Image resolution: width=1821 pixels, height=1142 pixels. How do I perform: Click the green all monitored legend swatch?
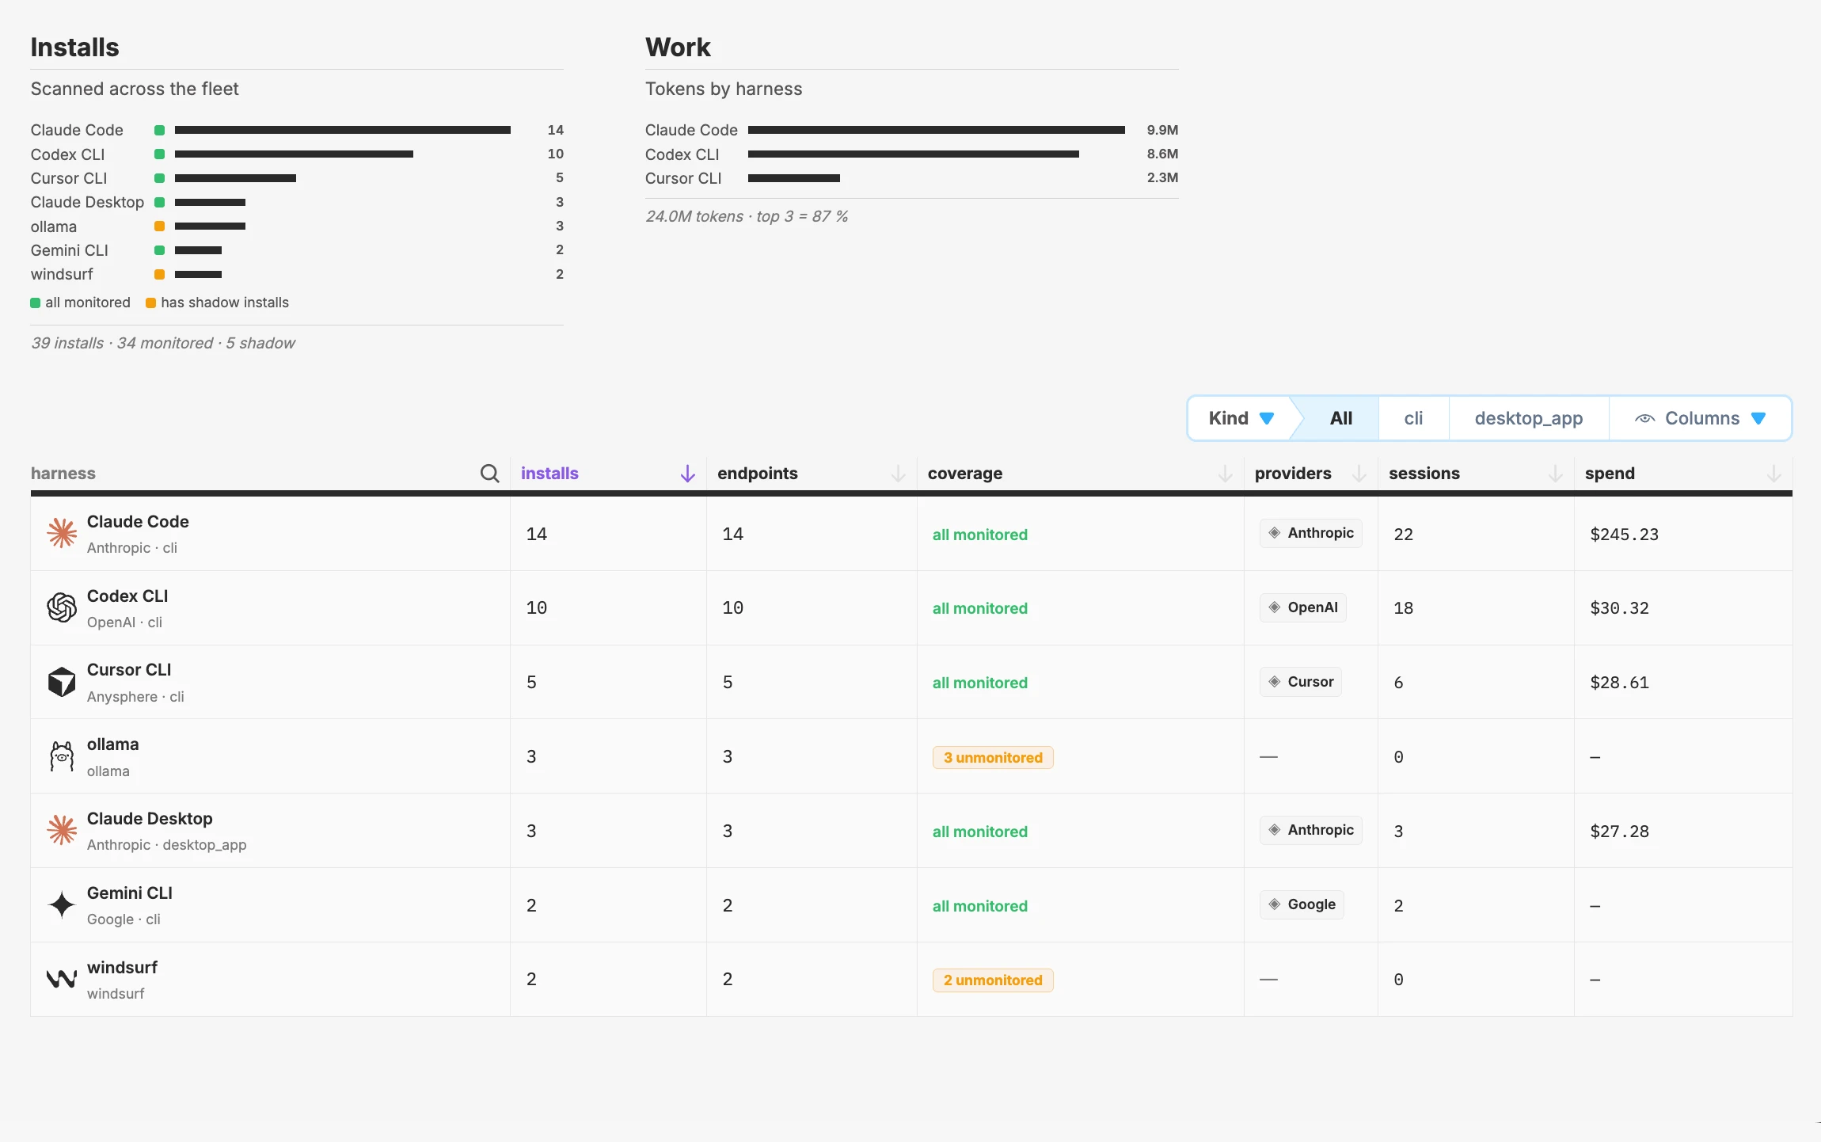point(35,303)
